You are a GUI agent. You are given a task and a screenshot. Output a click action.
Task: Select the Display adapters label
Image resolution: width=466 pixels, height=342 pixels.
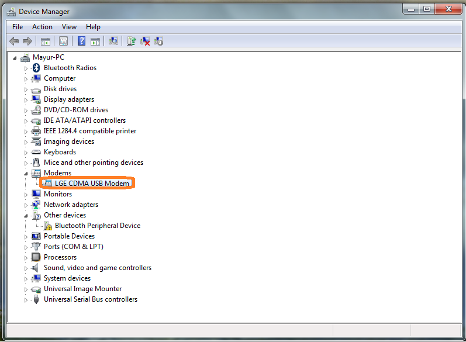click(69, 99)
